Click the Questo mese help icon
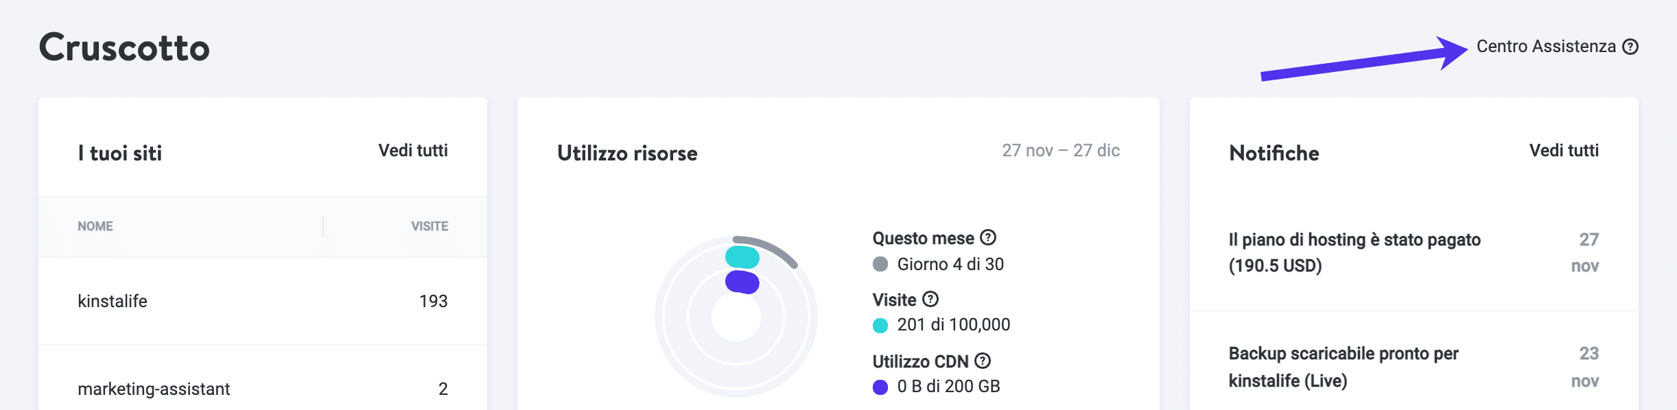Image resolution: width=1677 pixels, height=410 pixels. pyautogui.click(x=989, y=238)
